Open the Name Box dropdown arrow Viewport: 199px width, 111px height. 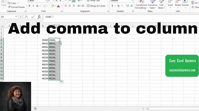pyautogui.click(x=16, y=17)
